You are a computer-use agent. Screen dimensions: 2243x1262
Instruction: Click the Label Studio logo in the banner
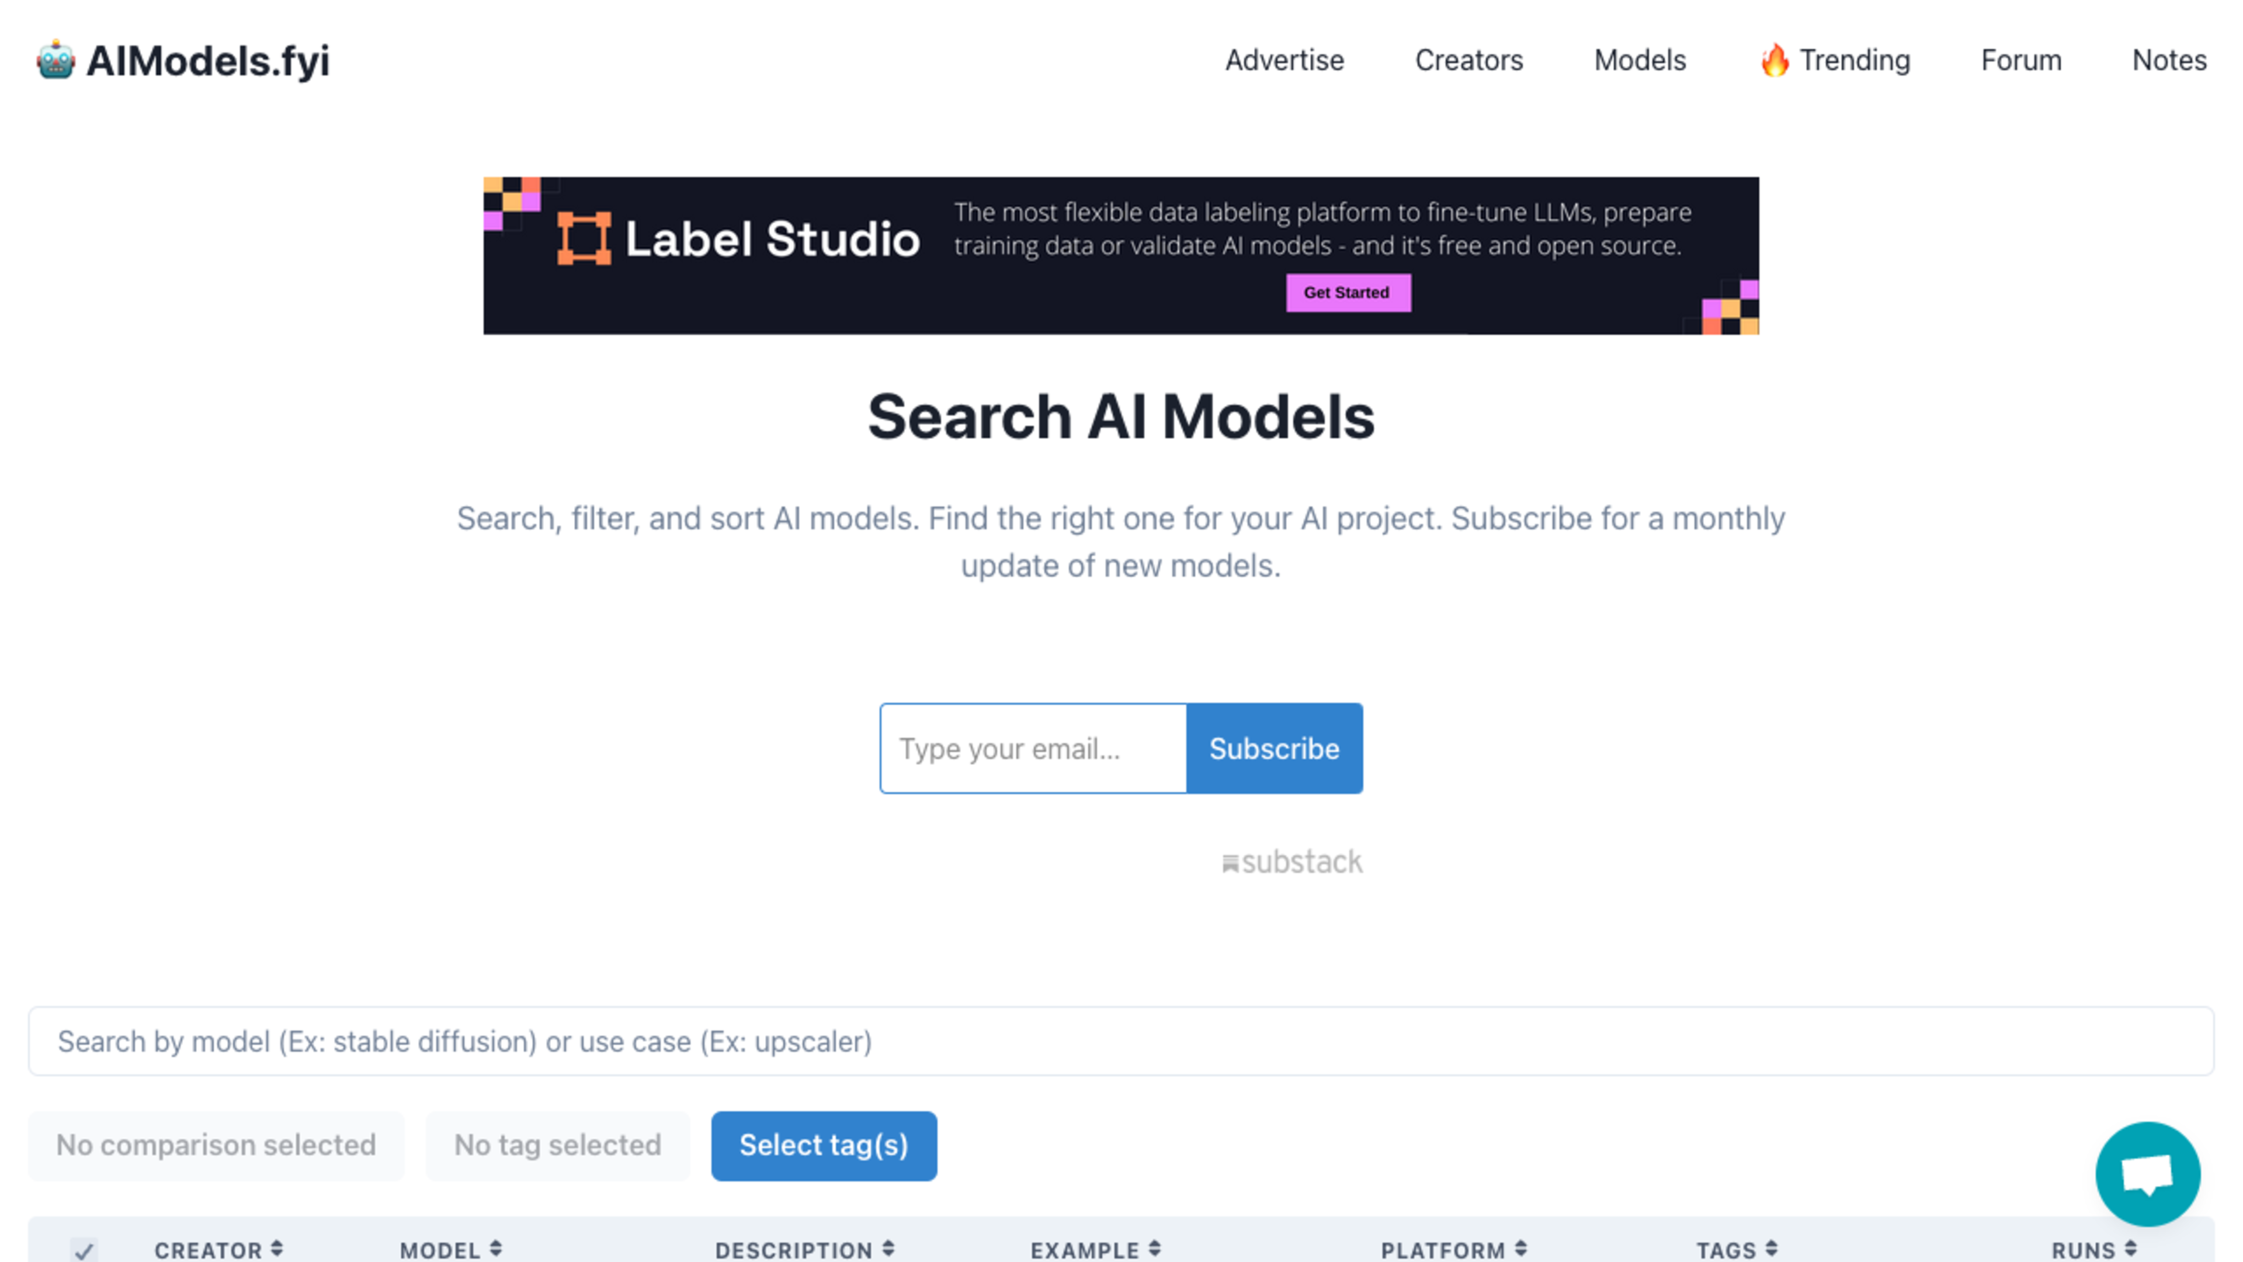coord(738,238)
